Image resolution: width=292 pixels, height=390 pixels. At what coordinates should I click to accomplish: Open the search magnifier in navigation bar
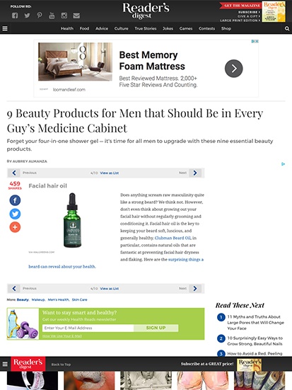[287, 28]
